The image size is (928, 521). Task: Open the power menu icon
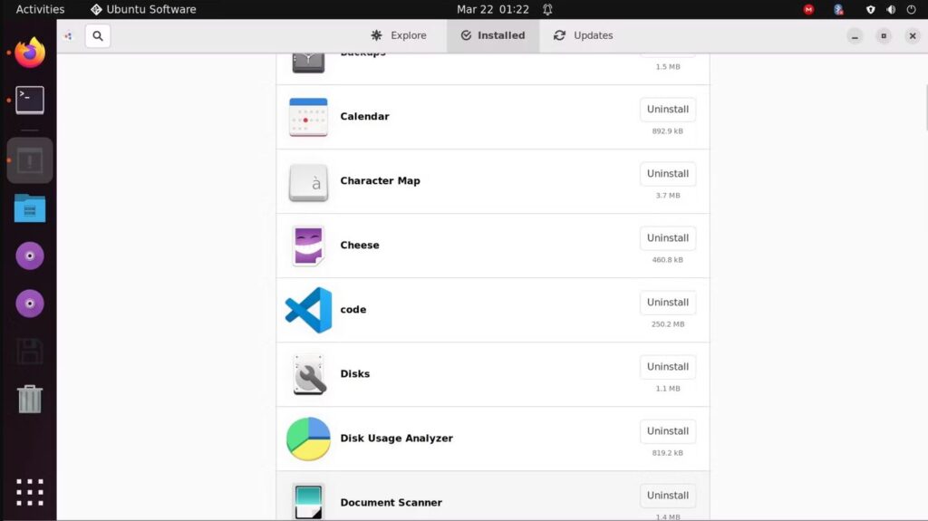coord(912,9)
